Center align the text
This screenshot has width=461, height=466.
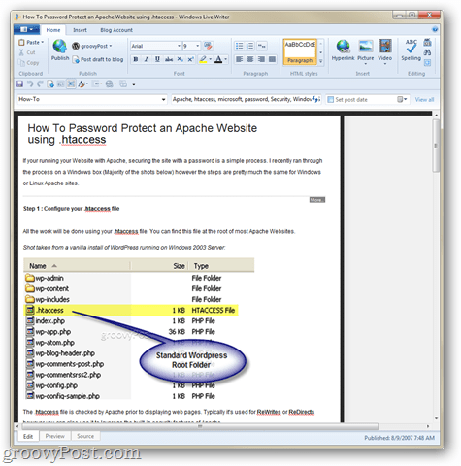click(x=250, y=59)
